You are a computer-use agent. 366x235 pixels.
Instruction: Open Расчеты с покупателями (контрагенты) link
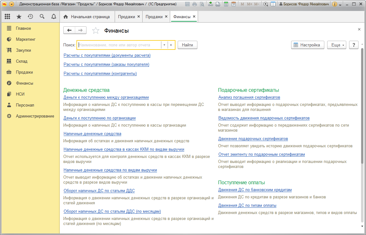[100, 74]
